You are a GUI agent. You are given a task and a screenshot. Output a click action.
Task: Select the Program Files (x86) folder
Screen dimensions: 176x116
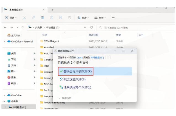coord(52,102)
